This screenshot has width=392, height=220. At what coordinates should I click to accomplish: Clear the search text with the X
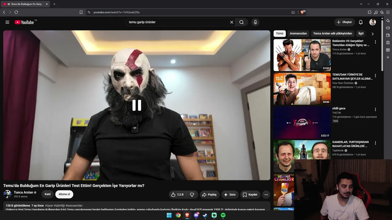coord(232,22)
